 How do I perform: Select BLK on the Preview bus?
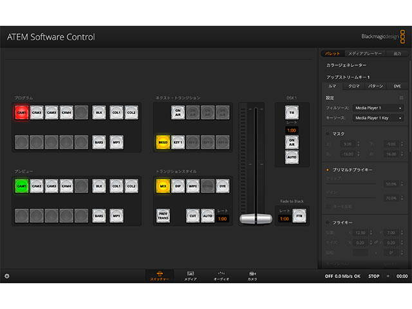pos(99,186)
